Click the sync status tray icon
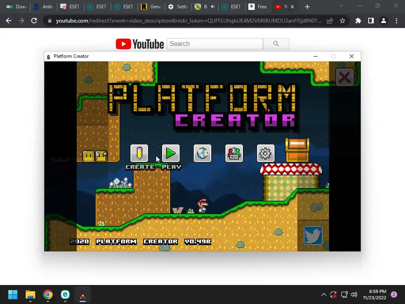This screenshot has width=405, height=304. (333, 294)
